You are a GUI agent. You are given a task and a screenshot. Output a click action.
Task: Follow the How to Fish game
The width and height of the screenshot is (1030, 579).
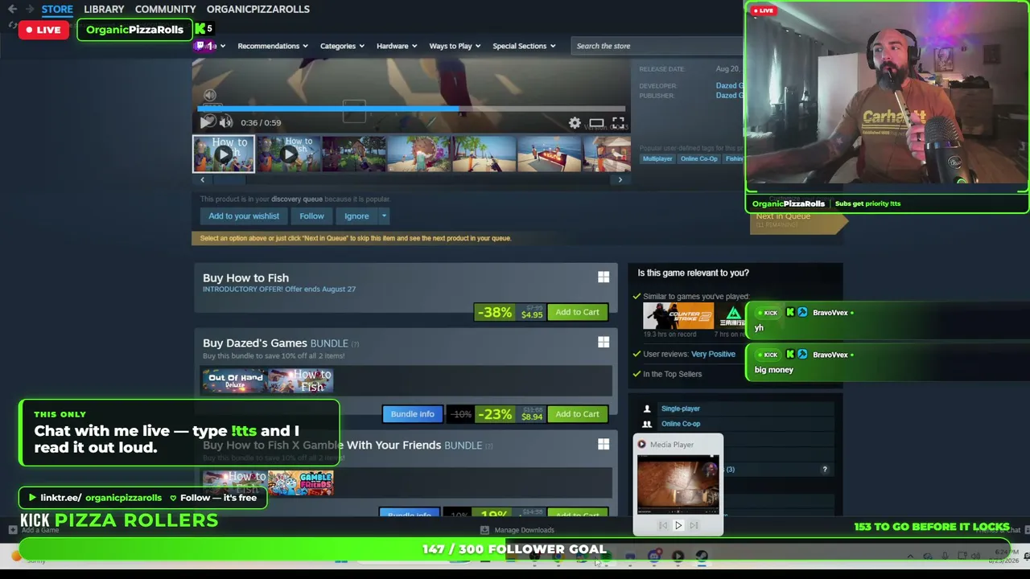pyautogui.click(x=311, y=216)
